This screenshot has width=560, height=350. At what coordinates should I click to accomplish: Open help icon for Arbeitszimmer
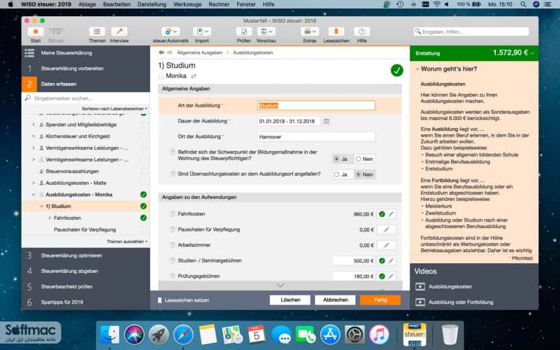point(172,245)
